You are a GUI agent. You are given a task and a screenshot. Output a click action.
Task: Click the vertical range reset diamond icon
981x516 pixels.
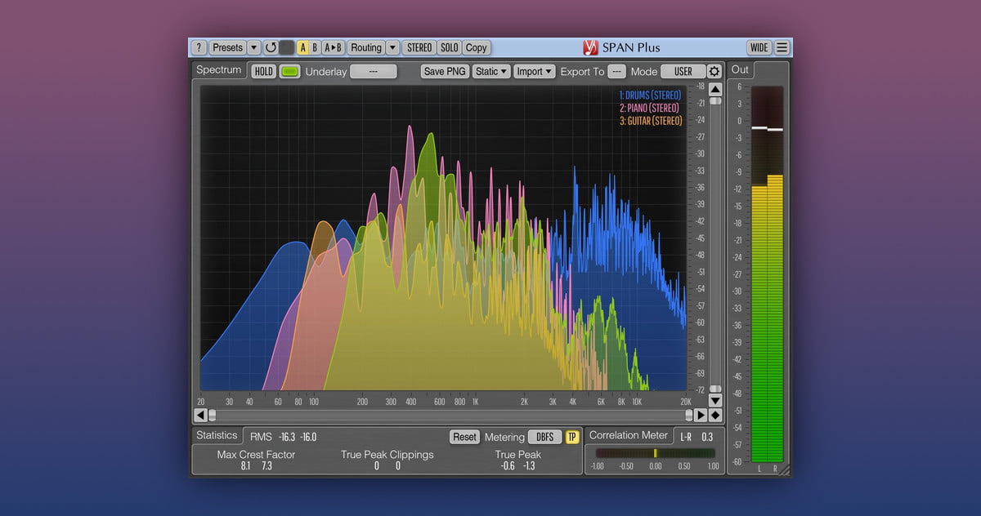[715, 416]
